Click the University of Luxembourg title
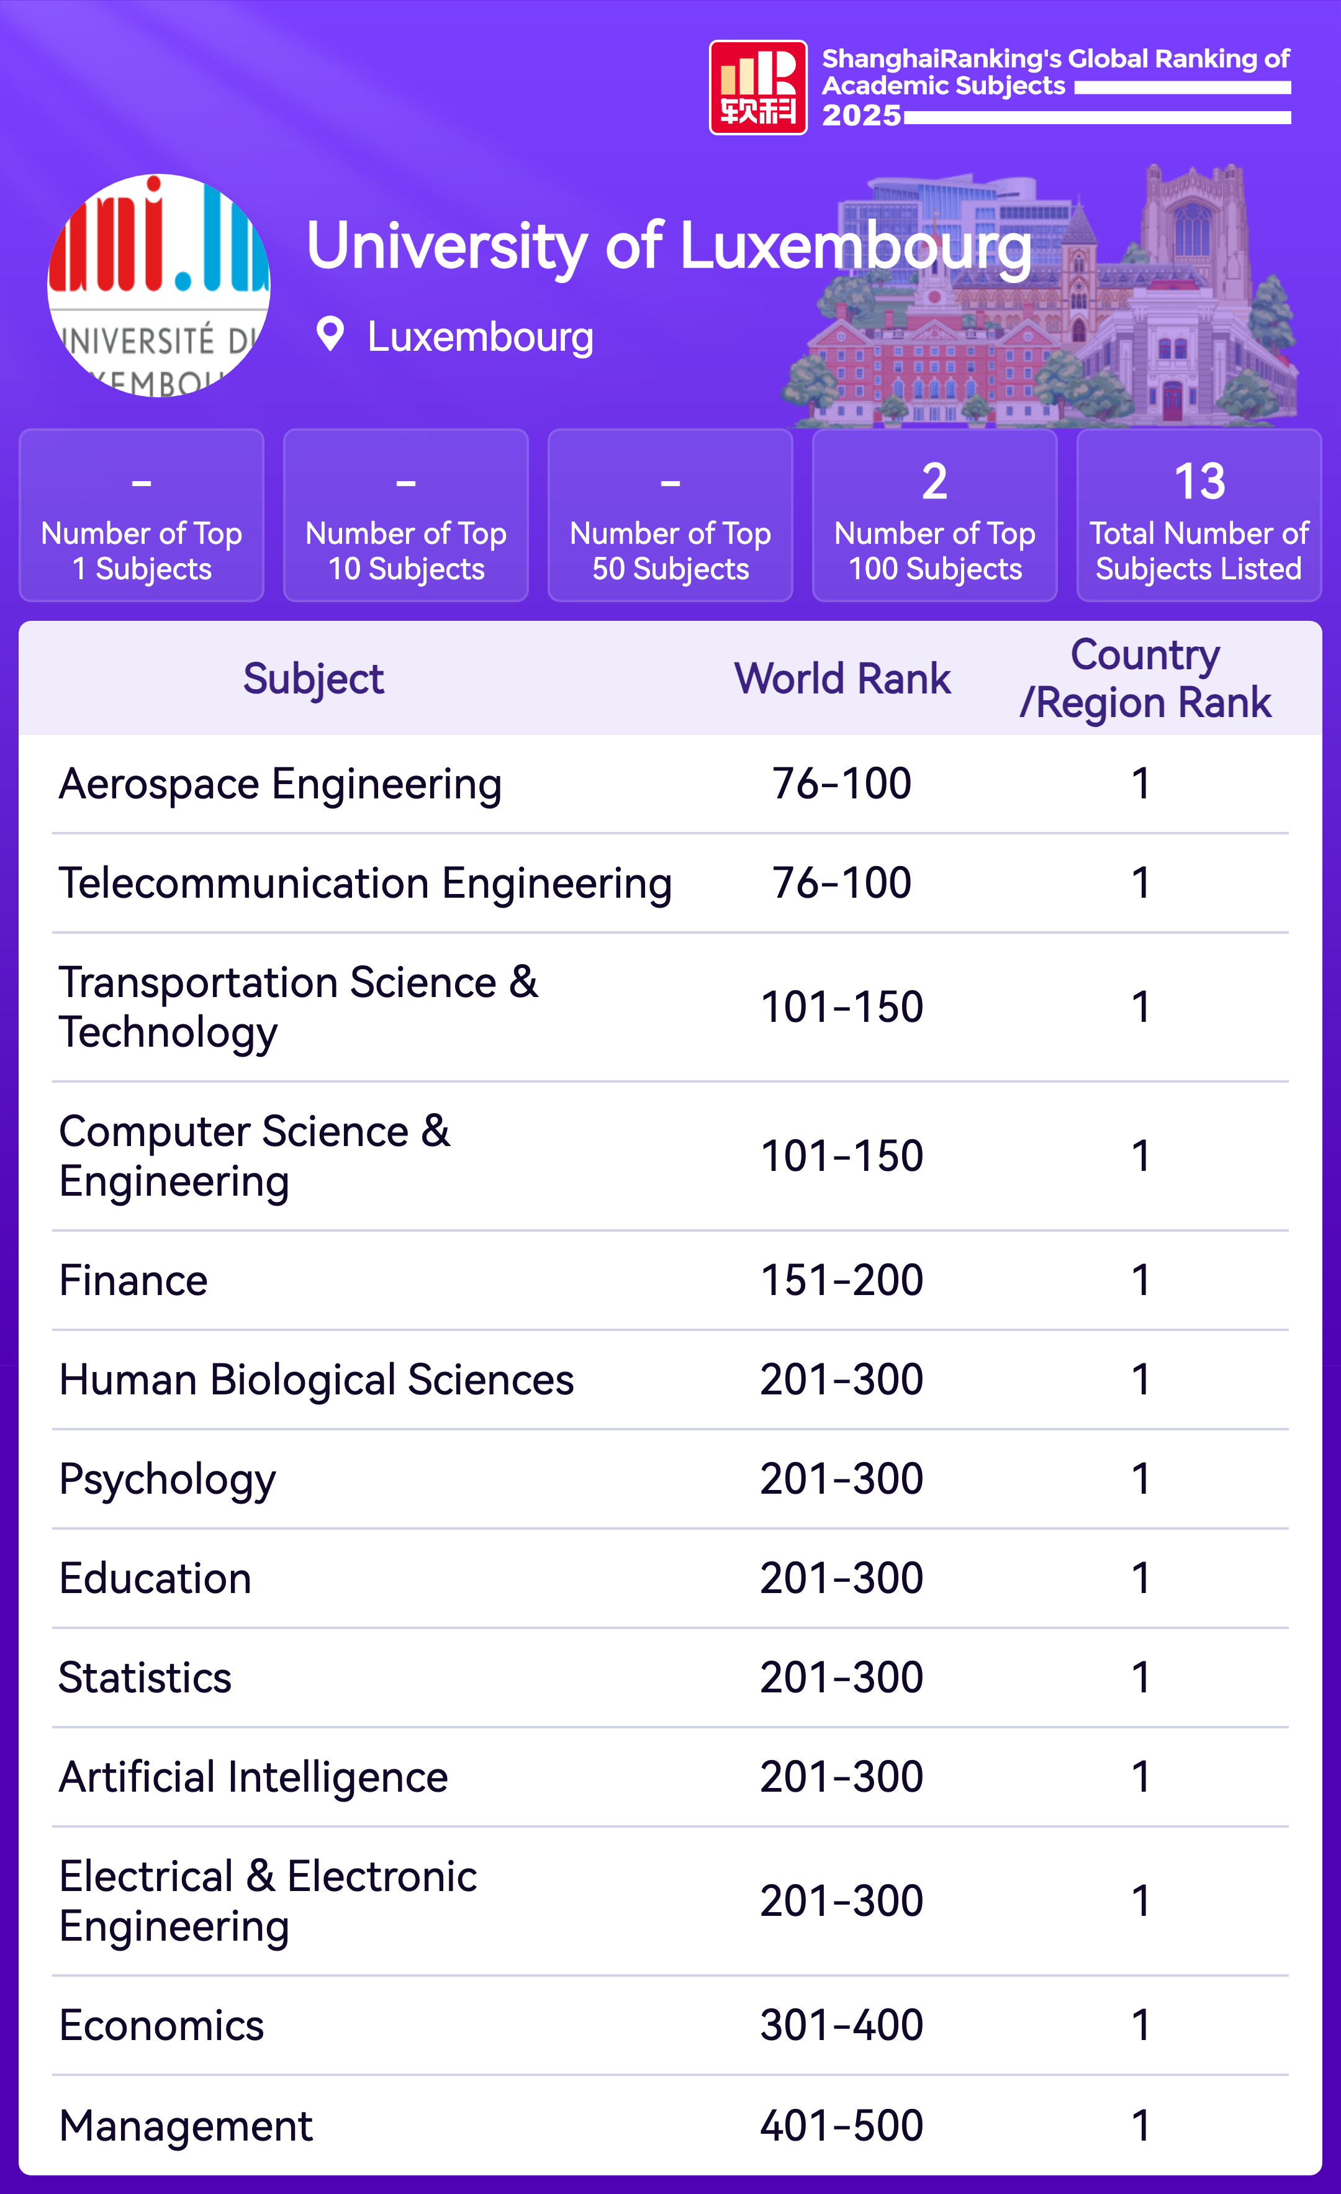The height and width of the screenshot is (2194, 1341). pyautogui.click(x=668, y=246)
